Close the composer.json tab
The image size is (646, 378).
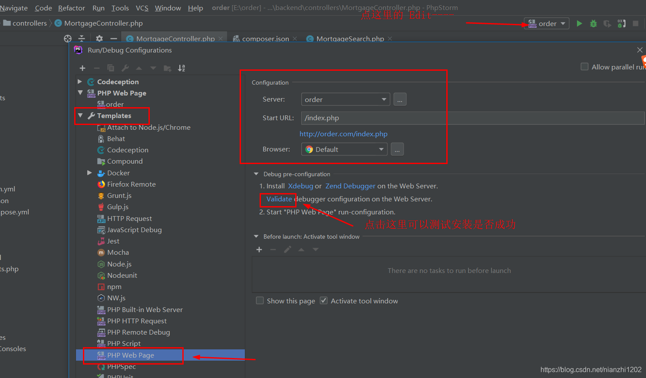(x=295, y=39)
